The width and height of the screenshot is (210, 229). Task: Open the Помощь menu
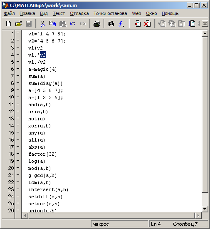170,13
